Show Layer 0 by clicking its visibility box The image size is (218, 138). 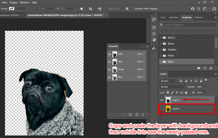[162, 109]
